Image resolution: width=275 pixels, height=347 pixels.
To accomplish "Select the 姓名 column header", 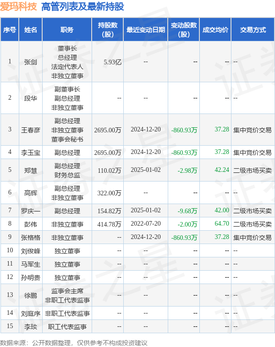I will click(30, 30).
